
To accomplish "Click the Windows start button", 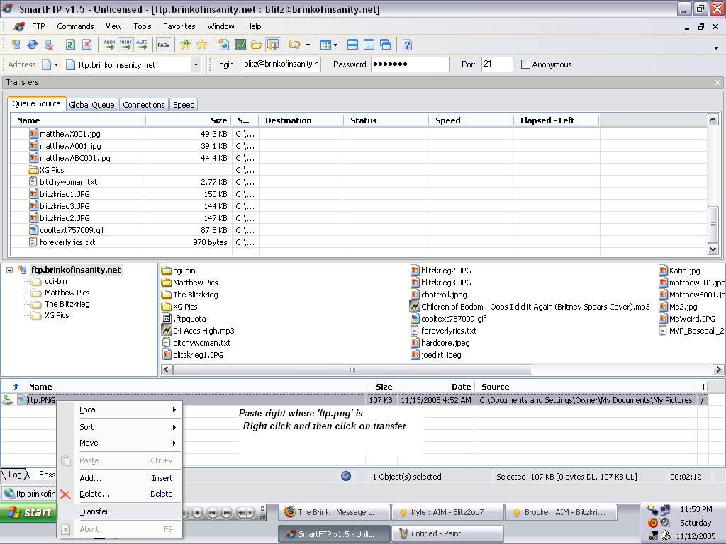I will click(28, 512).
